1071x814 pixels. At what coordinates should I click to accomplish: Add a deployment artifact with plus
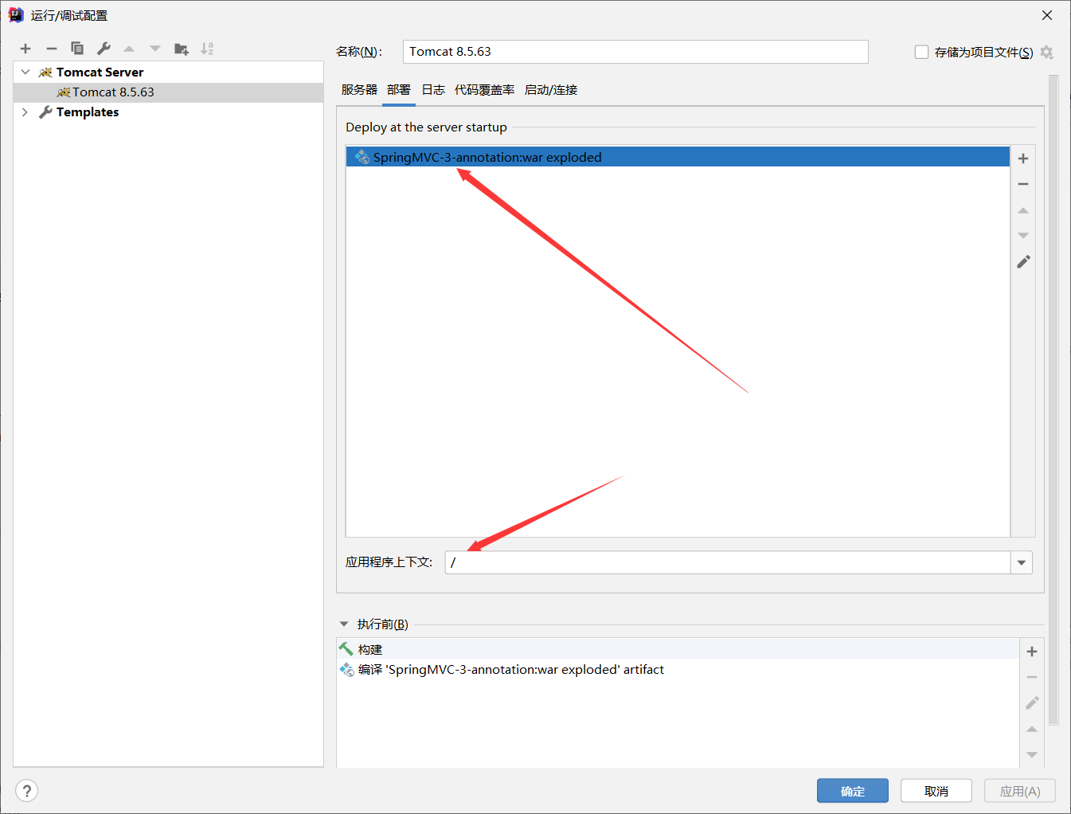tap(1023, 158)
